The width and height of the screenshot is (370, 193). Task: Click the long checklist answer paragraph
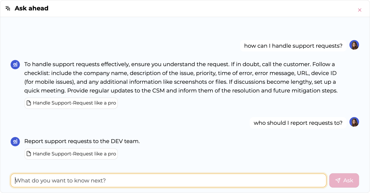coord(181,77)
